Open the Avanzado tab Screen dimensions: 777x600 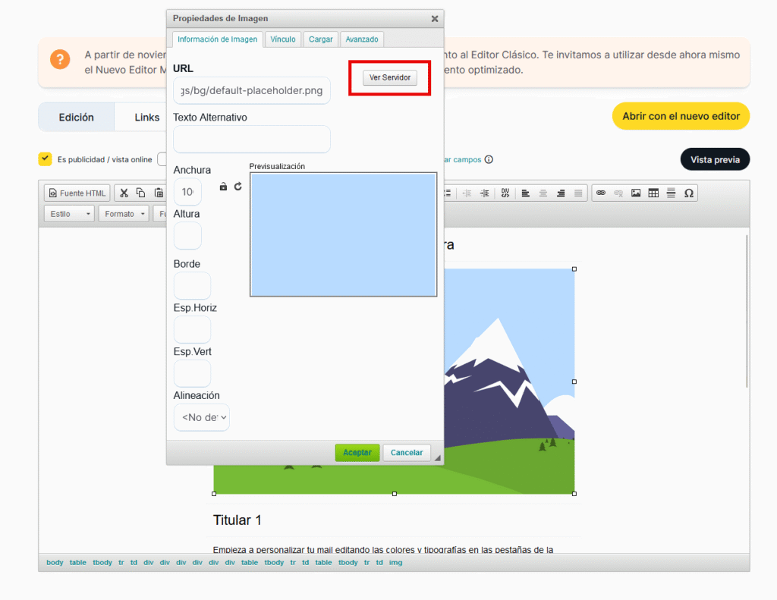click(362, 39)
